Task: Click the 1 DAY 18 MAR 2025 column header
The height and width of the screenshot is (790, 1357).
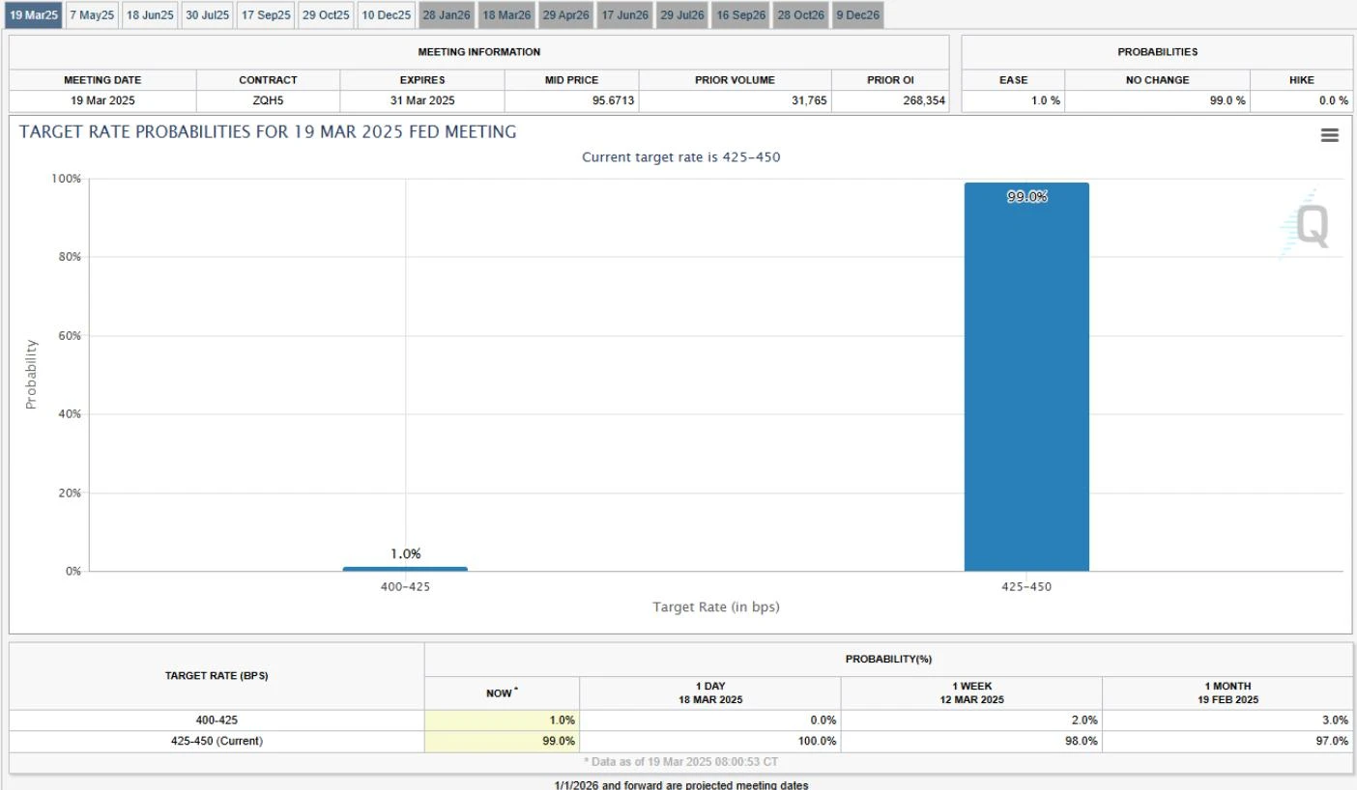Action: pos(709,692)
